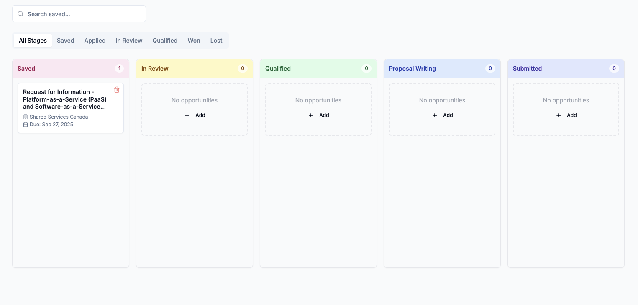Image resolution: width=638 pixels, height=305 pixels.
Task: Click the count badge in Proposal Writing header
Action: pos(490,69)
